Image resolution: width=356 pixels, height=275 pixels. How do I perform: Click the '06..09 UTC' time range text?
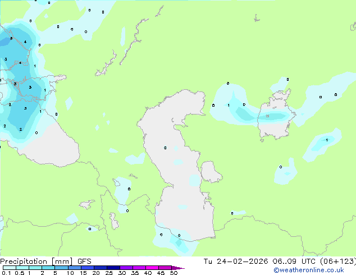[x=294, y=262]
